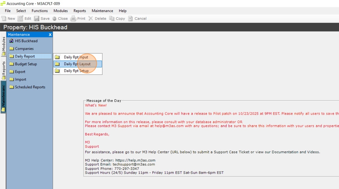Open the Functions menu
The image size is (339, 189).
coord(40,11)
